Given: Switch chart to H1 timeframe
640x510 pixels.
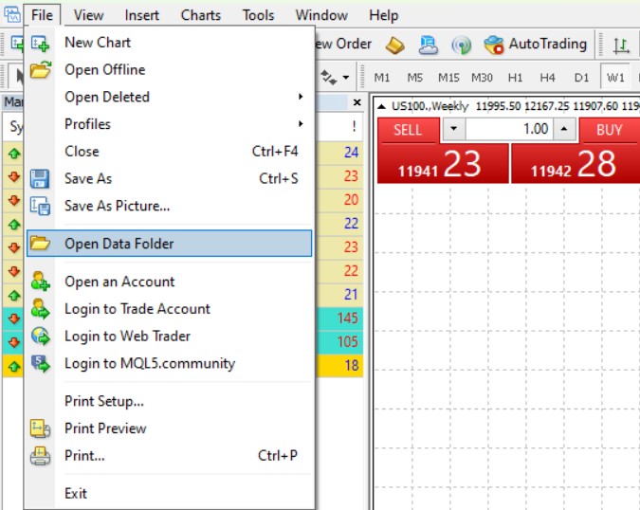Looking at the screenshot, I should (x=515, y=77).
